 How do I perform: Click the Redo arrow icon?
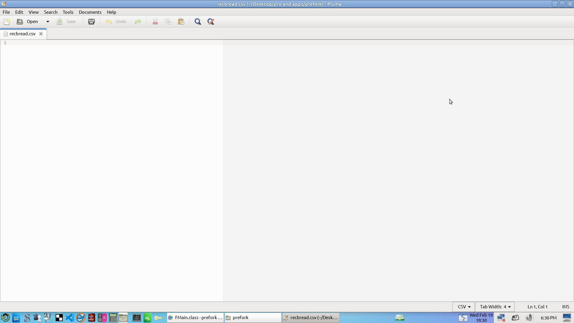(x=138, y=22)
